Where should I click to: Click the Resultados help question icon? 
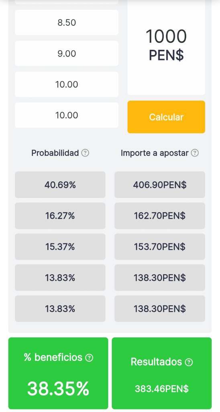tap(189, 363)
